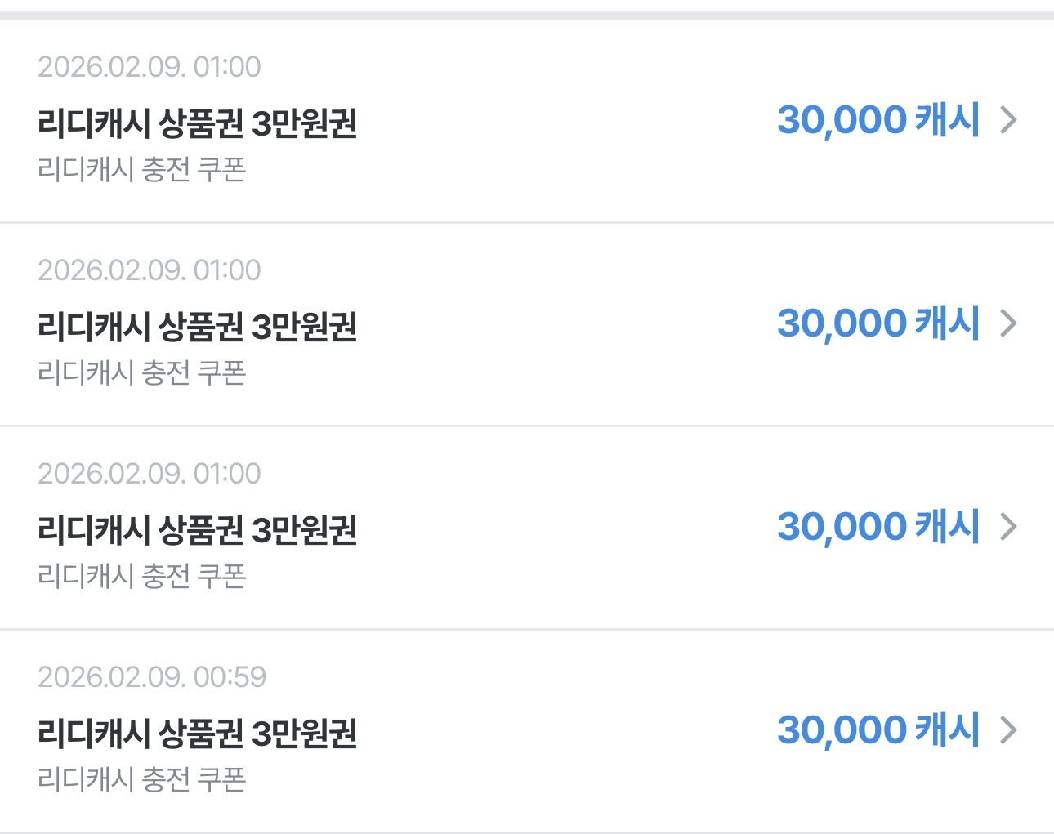Tap the third 리디캐시 상품권 3만원권 title
1054x834 pixels.
198,530
